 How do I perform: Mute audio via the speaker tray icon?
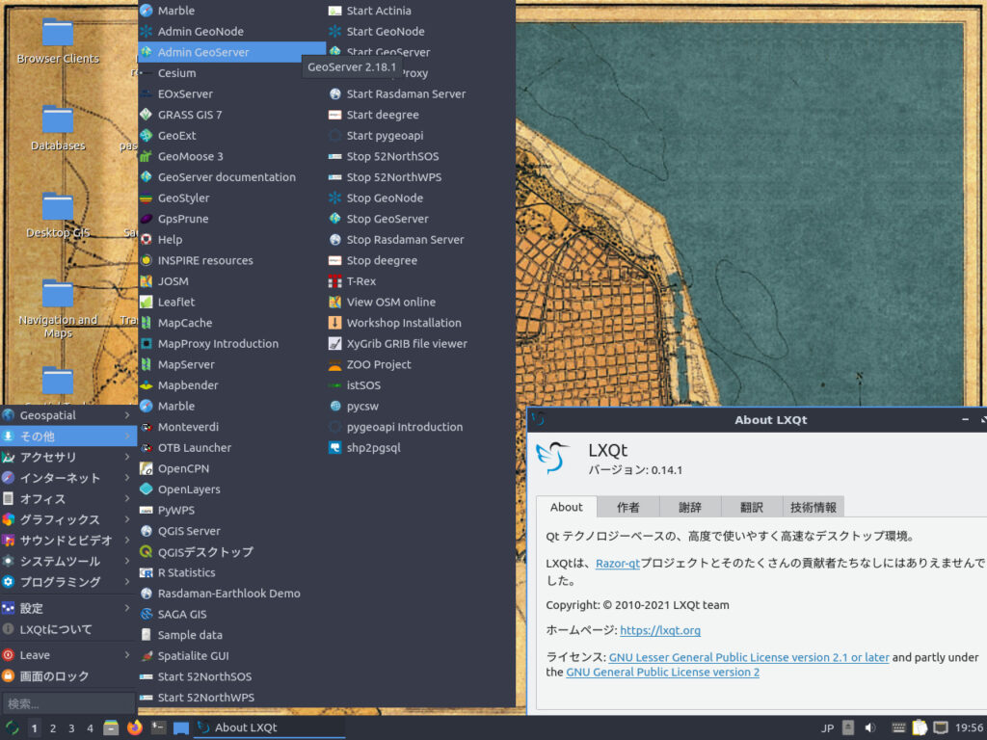click(870, 727)
